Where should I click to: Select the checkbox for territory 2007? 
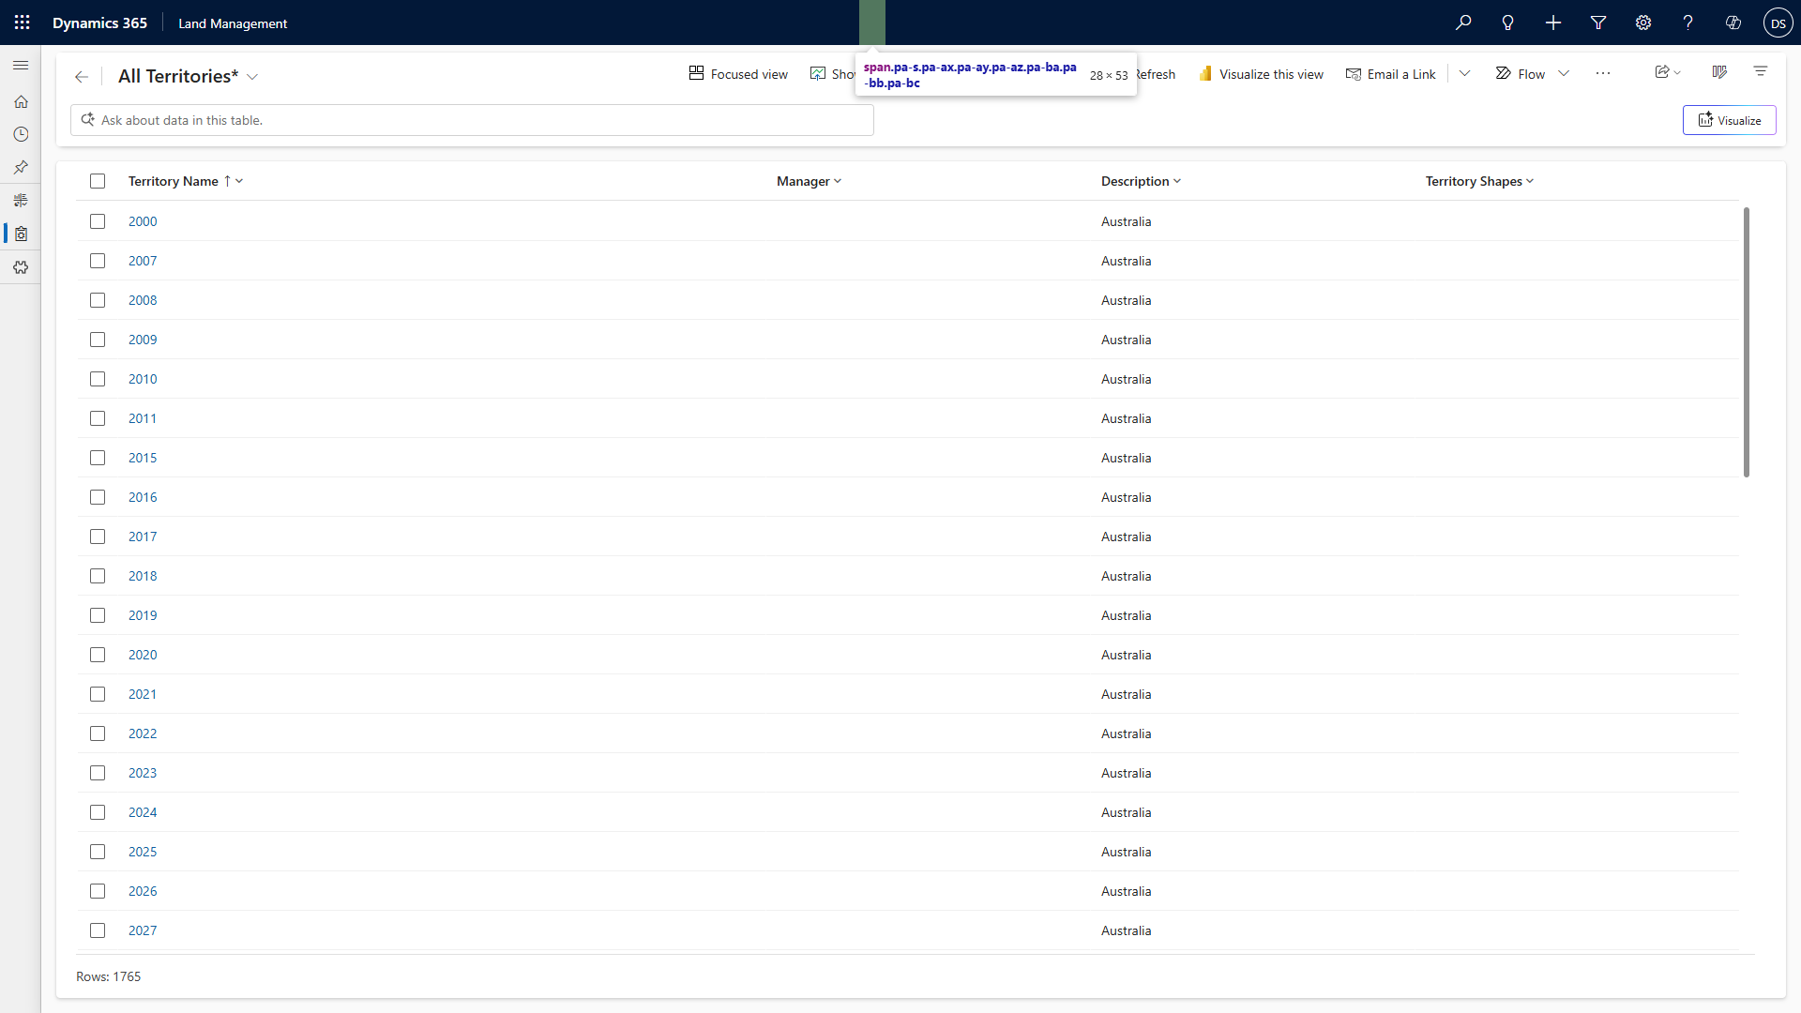pyautogui.click(x=98, y=261)
